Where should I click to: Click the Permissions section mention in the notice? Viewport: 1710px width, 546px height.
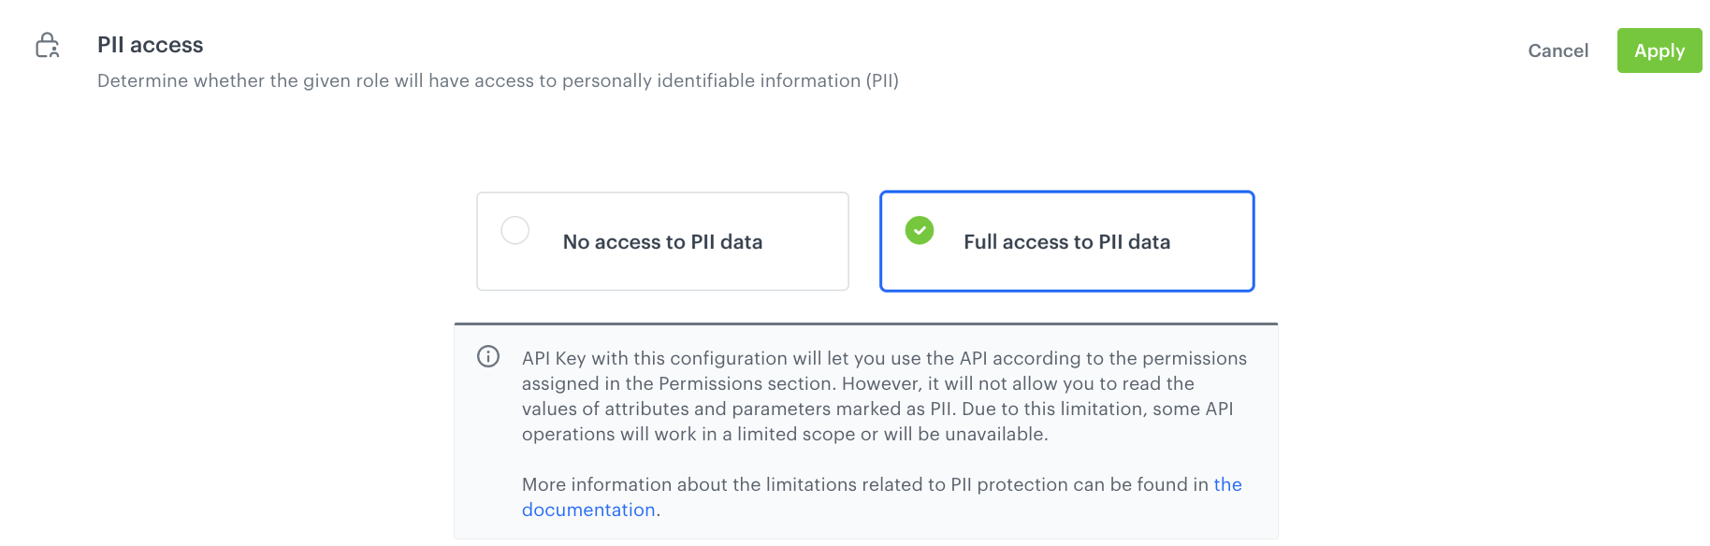[710, 382]
